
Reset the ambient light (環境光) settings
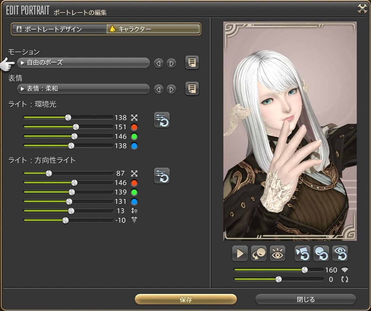162,120
